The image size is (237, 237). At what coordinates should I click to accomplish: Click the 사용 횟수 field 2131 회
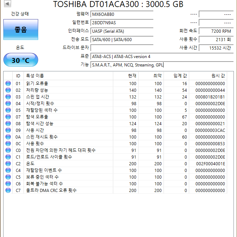pos(216,40)
